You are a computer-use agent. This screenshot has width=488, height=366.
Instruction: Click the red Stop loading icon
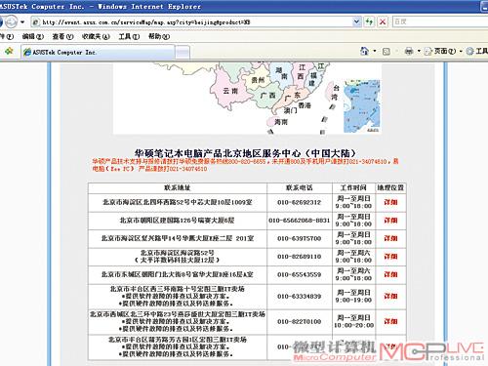click(x=383, y=21)
